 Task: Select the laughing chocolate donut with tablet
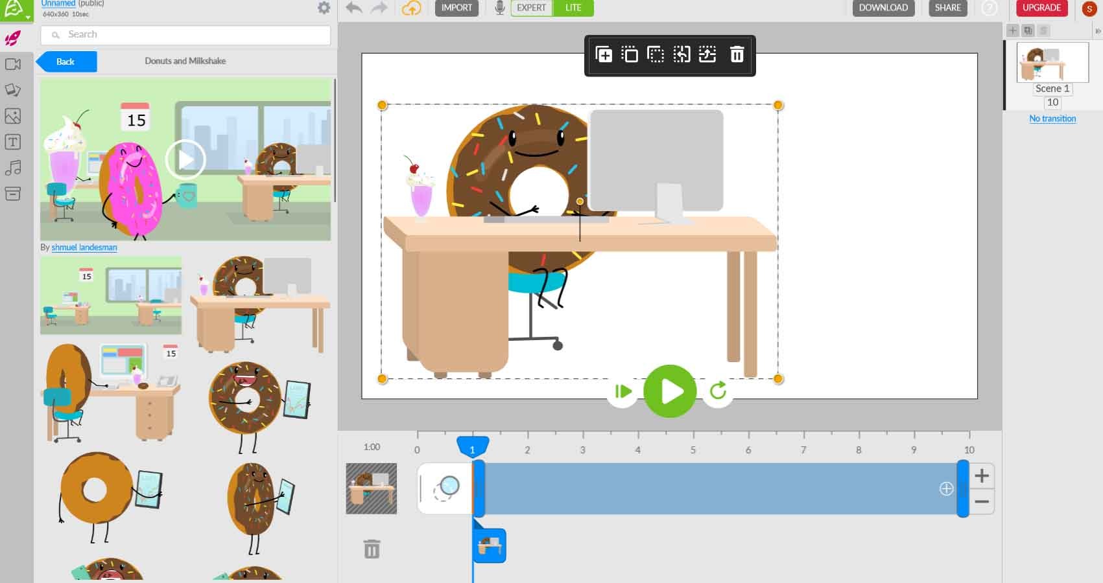[x=259, y=407]
